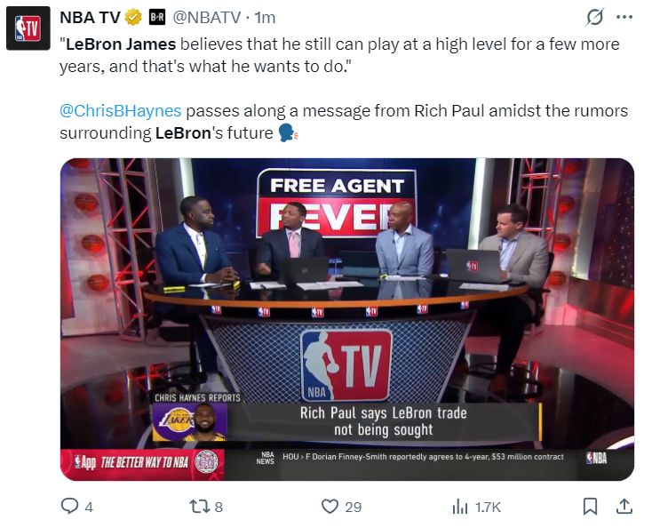Click the 1.7K views count

(488, 508)
